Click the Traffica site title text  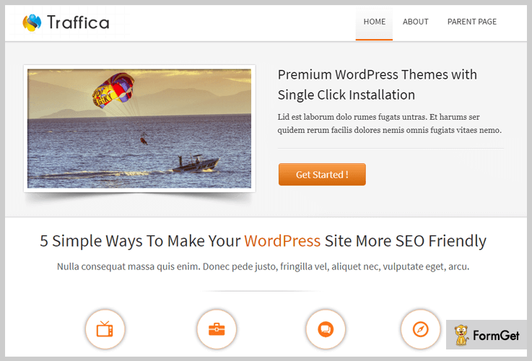[x=78, y=22]
